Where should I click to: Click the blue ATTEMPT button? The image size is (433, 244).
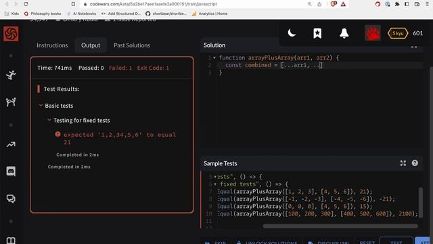pyautogui.click(x=422, y=241)
